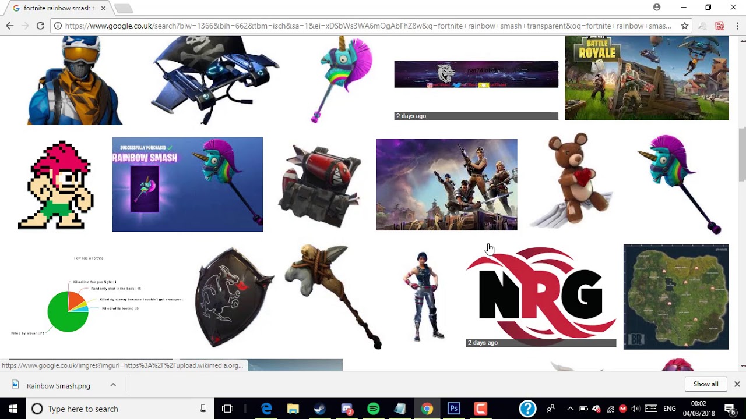Screen dimensions: 746x419
Task: Click the URL address bar
Action: pos(368,26)
